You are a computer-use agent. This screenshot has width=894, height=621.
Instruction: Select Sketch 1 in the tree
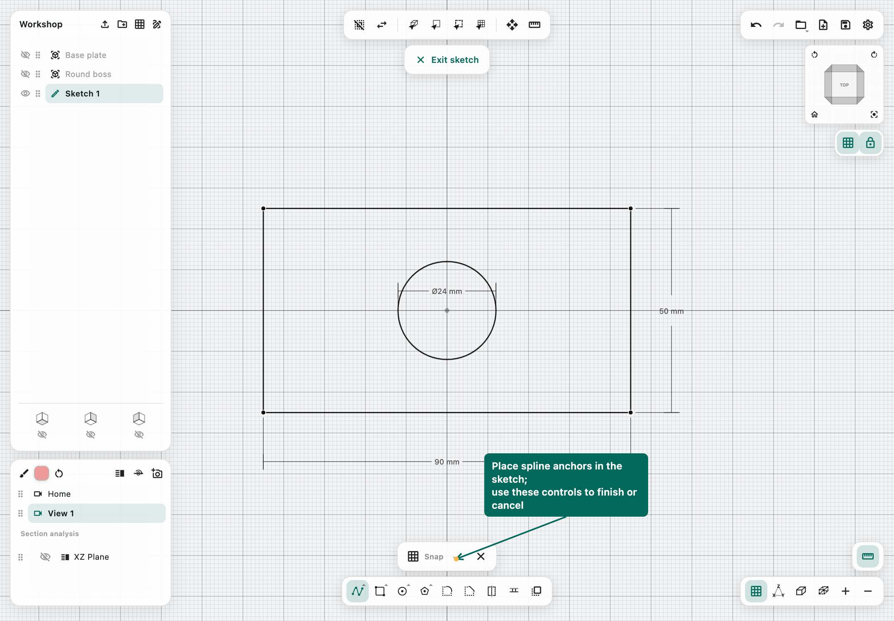pyautogui.click(x=104, y=94)
